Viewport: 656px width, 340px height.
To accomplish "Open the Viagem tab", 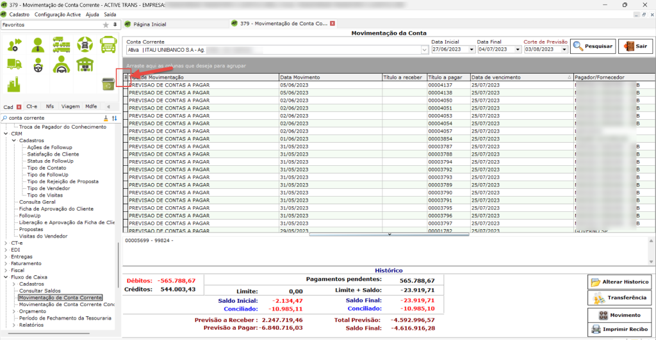I will (70, 107).
